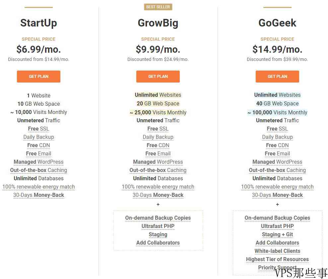The width and height of the screenshot is (328, 279).
Task: Click Highest Tier of Resources link
Action: coord(277,259)
